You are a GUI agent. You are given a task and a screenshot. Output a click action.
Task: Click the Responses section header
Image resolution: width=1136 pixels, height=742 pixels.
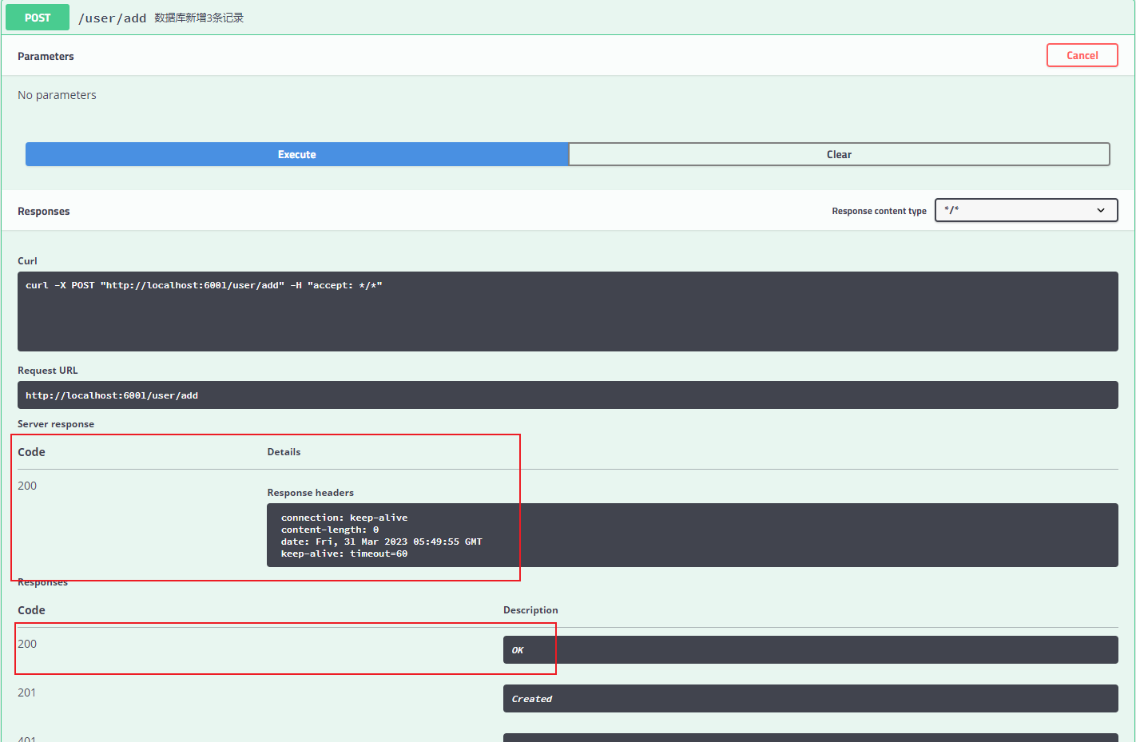pos(44,211)
